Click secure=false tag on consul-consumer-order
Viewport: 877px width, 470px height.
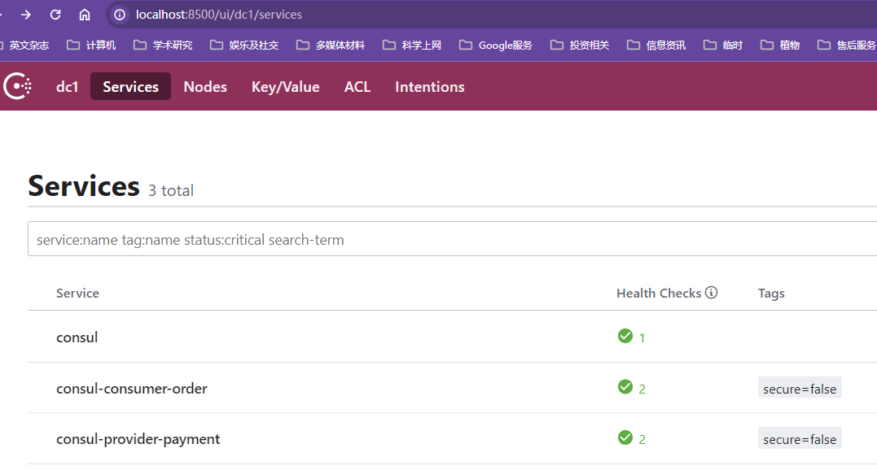pos(800,389)
